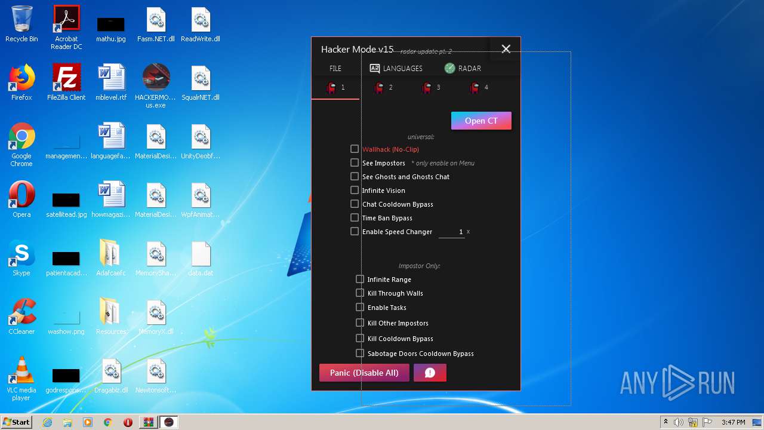Select the Resources folder icon

coord(111,317)
